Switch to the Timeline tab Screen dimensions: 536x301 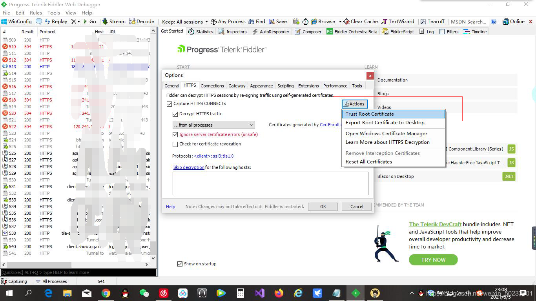[x=475, y=32]
